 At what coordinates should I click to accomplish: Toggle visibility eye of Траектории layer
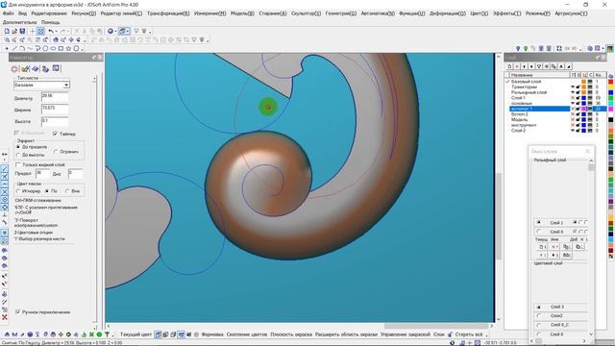(573, 87)
